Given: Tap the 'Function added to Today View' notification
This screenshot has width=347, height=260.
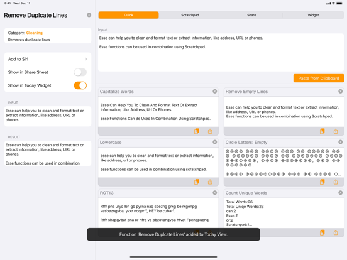Looking at the screenshot, I should pos(173,234).
